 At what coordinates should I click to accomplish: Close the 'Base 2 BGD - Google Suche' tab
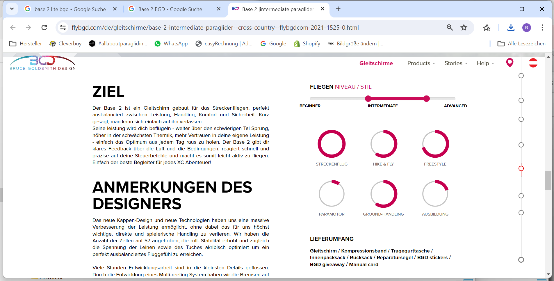click(x=219, y=9)
